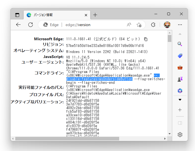Click the vertical scrollbar thumb

(x=170, y=38)
